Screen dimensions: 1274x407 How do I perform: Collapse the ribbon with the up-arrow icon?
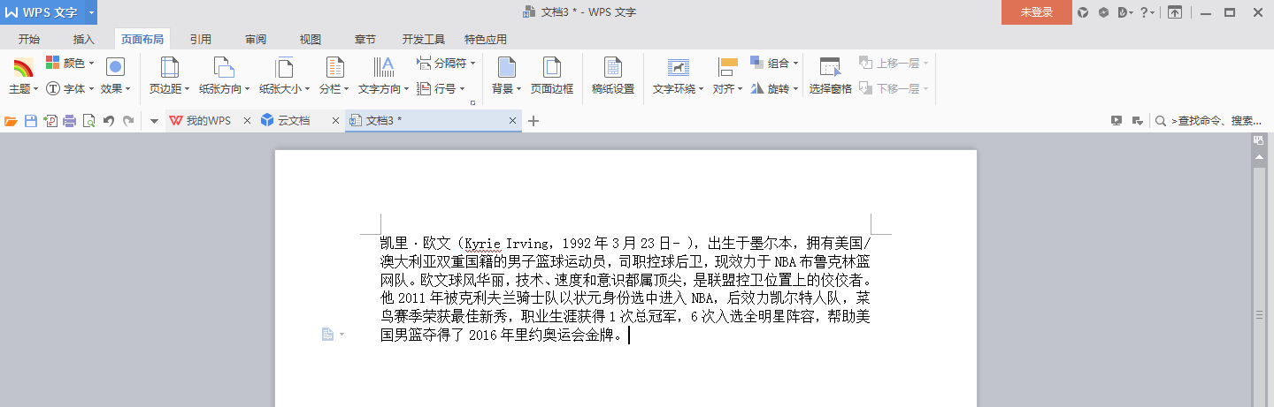1174,12
